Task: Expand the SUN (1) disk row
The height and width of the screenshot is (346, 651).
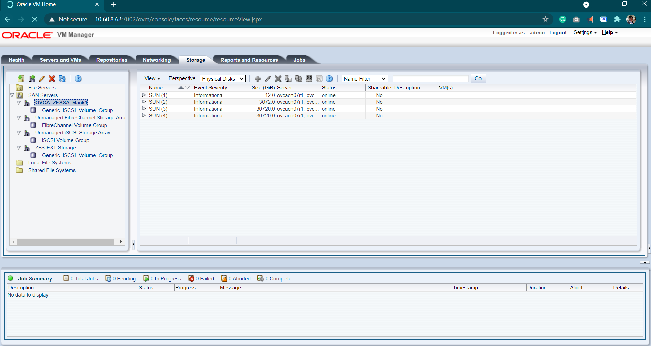Action: 144,95
